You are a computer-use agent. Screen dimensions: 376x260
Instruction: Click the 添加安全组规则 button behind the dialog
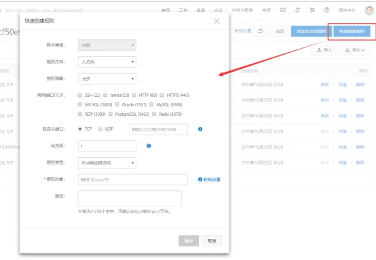[x=312, y=31]
